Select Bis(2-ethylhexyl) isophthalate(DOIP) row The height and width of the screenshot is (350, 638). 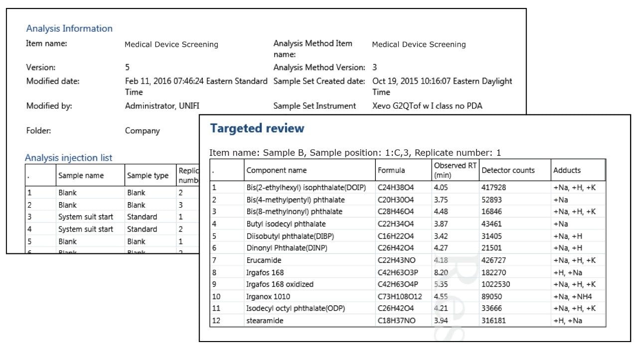(408, 187)
